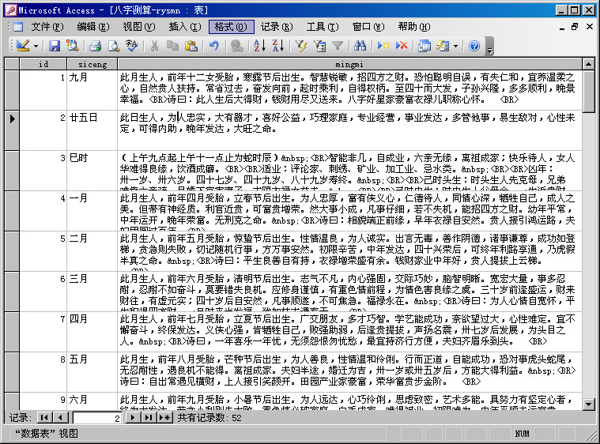Click the record number input box
The width and height of the screenshot is (600, 444).
point(97,418)
